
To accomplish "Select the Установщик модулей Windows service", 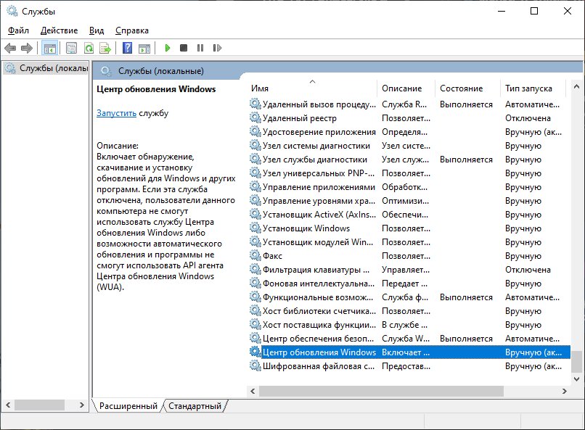I will coord(409,242).
